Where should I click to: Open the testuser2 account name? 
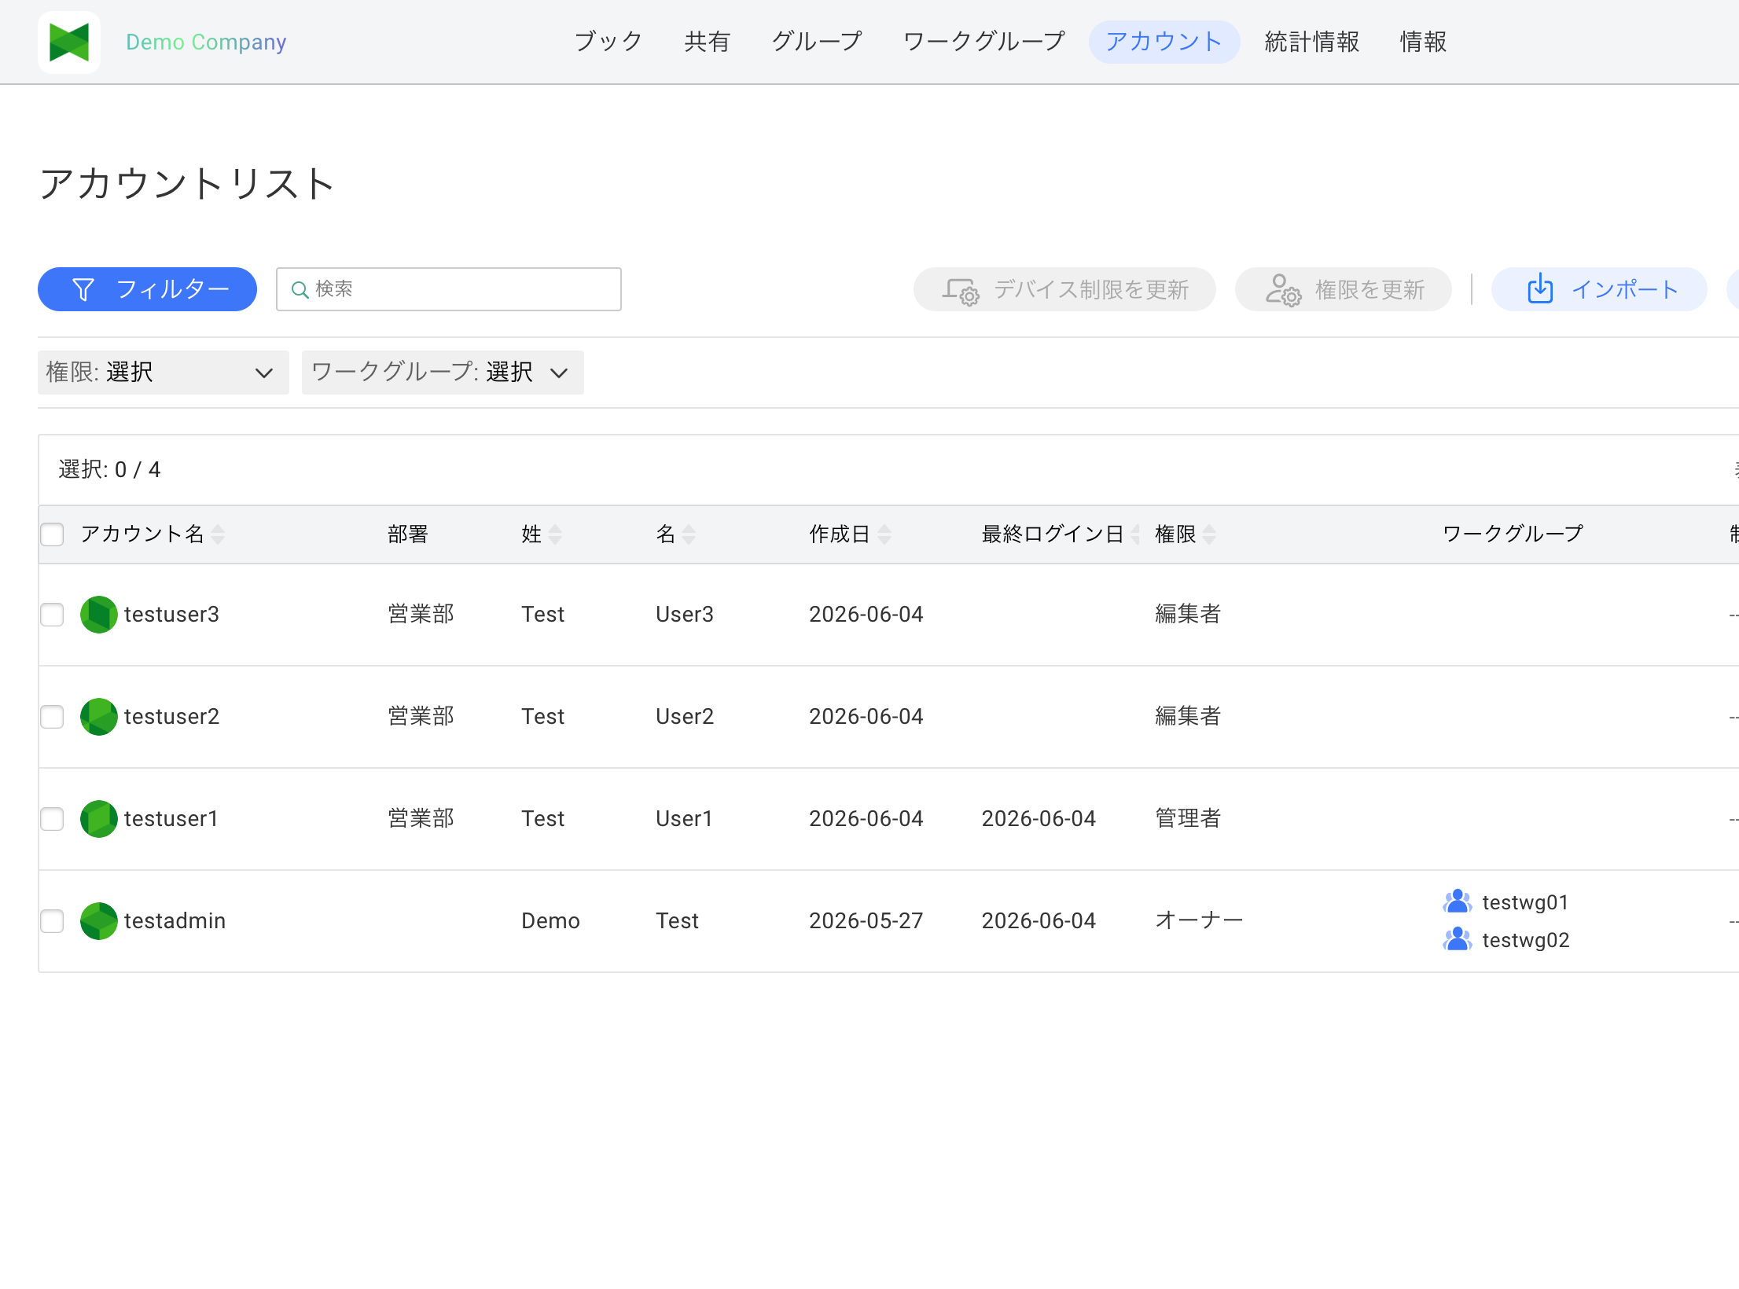(171, 717)
